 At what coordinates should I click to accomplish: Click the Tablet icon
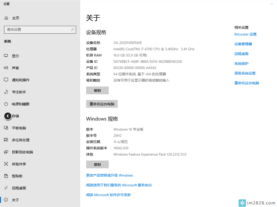pyautogui.click(x=6, y=128)
